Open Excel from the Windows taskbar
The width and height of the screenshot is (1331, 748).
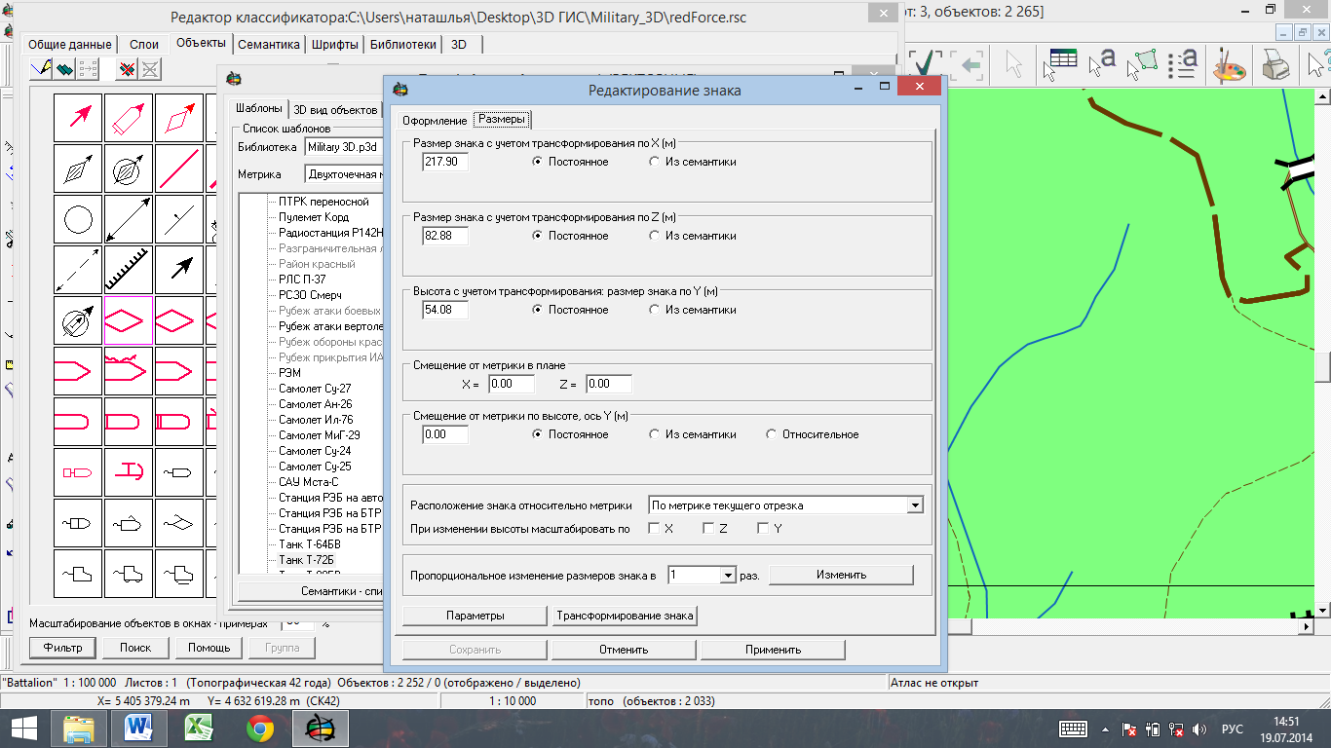tap(199, 728)
